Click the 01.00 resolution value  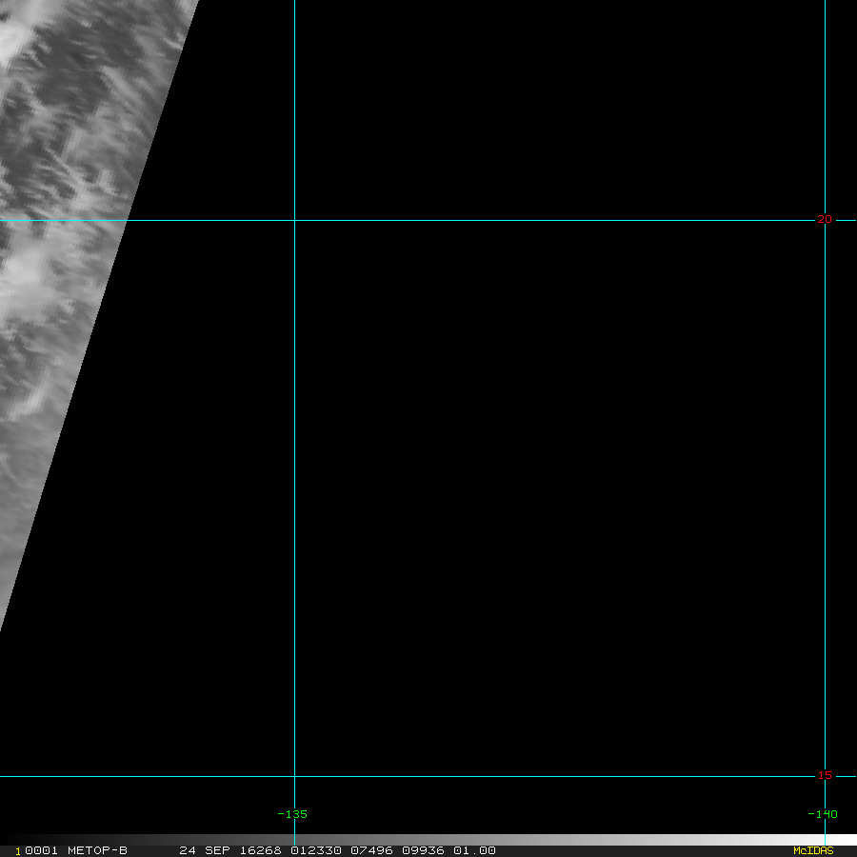(474, 850)
